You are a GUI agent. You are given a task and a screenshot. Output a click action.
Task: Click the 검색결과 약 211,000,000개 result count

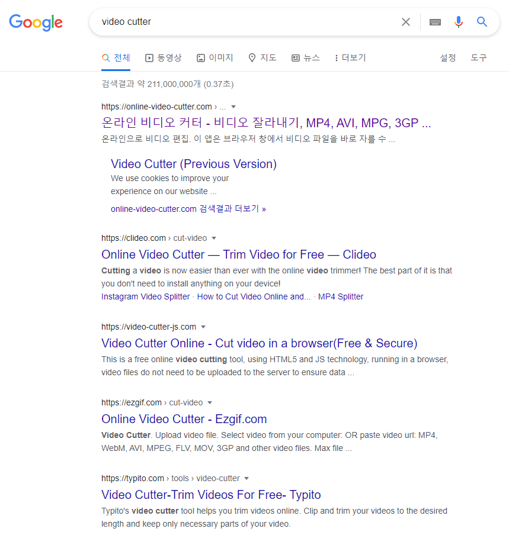coord(168,84)
